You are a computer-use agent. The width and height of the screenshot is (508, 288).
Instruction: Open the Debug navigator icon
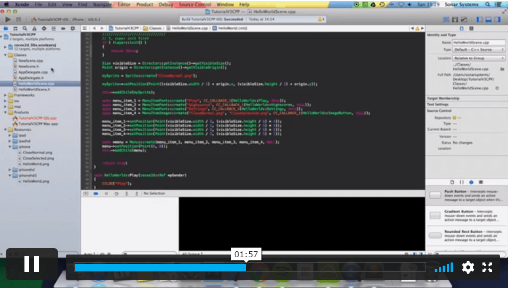(x=54, y=29)
